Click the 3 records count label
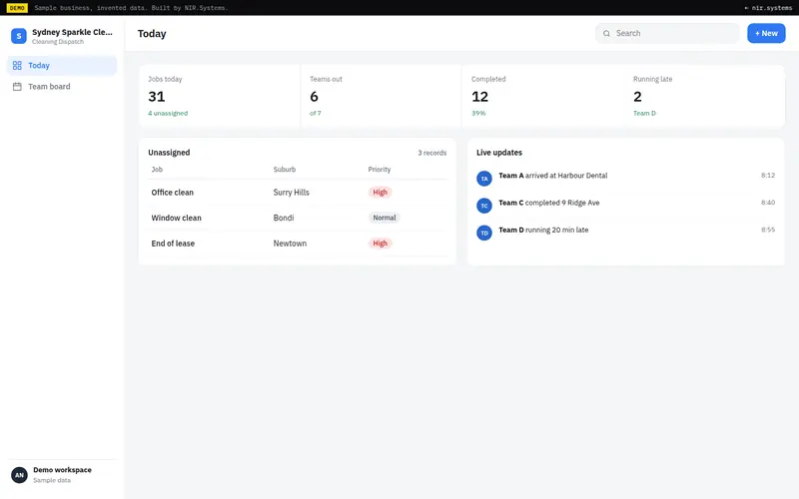 point(432,153)
